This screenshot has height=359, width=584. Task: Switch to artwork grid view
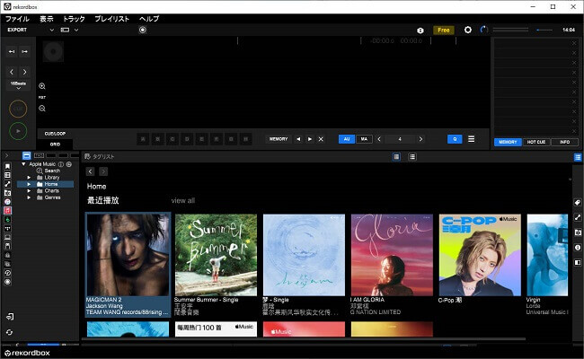pos(396,157)
